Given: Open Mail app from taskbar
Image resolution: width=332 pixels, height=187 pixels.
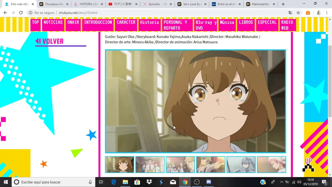Looking at the screenshot, I should [173, 182].
